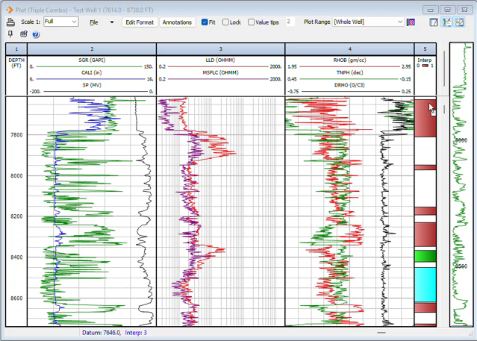Expand the Plot Range Whole Well dropdown
Screen dimensions: 477x341
(x=368, y=22)
